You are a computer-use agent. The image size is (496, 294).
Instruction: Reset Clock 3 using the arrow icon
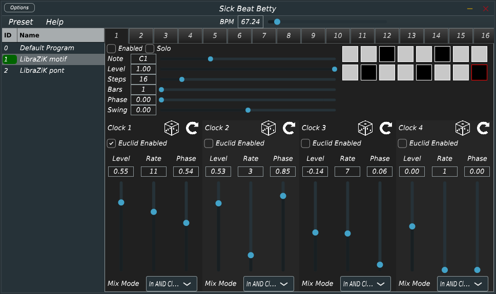click(x=386, y=128)
